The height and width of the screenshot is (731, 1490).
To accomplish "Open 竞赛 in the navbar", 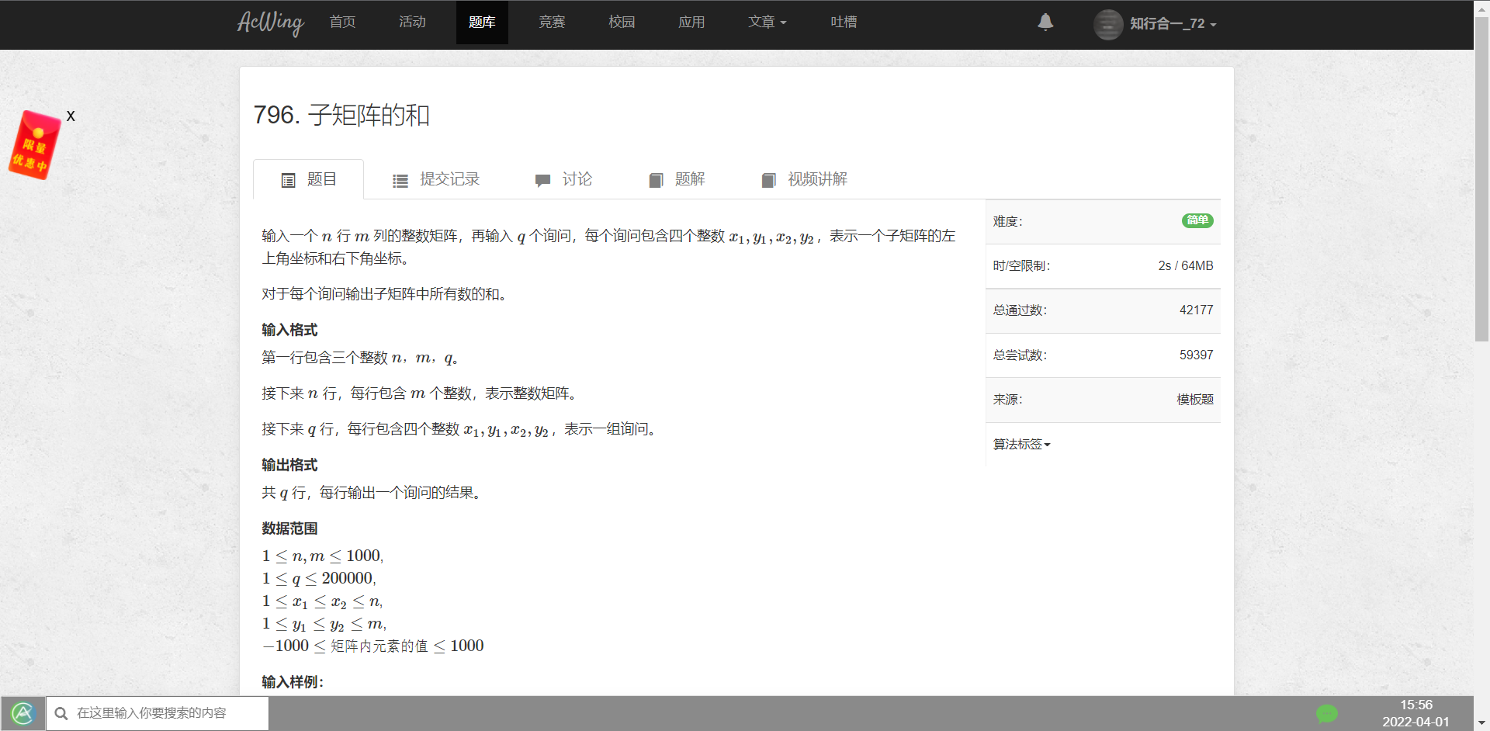I will [552, 23].
